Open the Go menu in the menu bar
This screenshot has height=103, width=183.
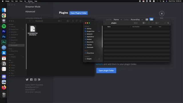point(25,1)
